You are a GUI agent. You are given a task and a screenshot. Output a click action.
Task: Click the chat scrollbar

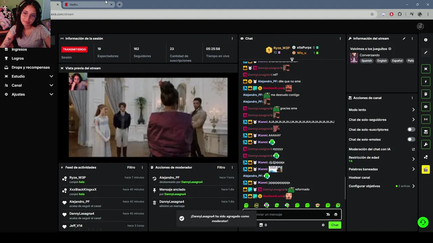pyautogui.click(x=345, y=188)
